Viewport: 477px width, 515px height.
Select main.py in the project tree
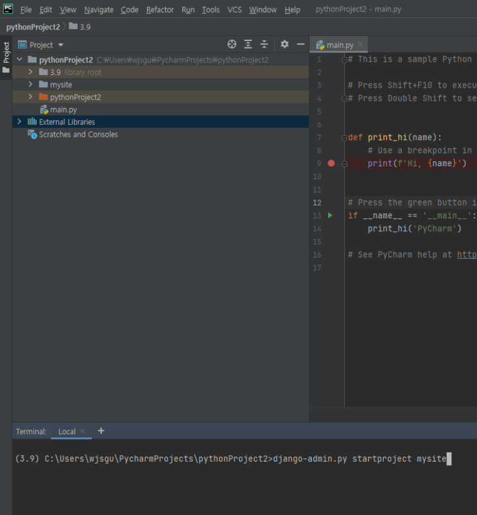click(x=160, y=110)
